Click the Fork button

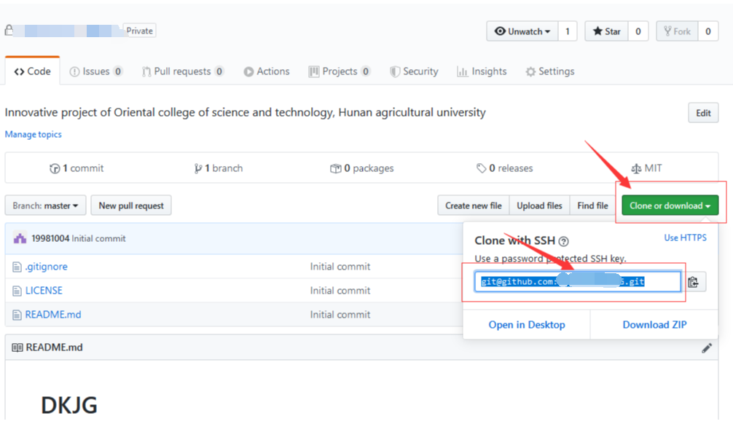point(677,31)
